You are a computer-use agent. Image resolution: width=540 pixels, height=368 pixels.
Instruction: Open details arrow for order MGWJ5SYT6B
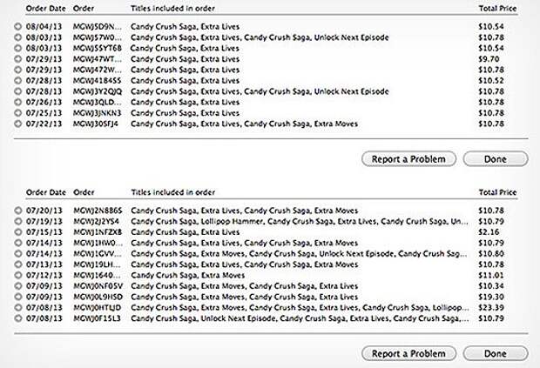(18, 48)
